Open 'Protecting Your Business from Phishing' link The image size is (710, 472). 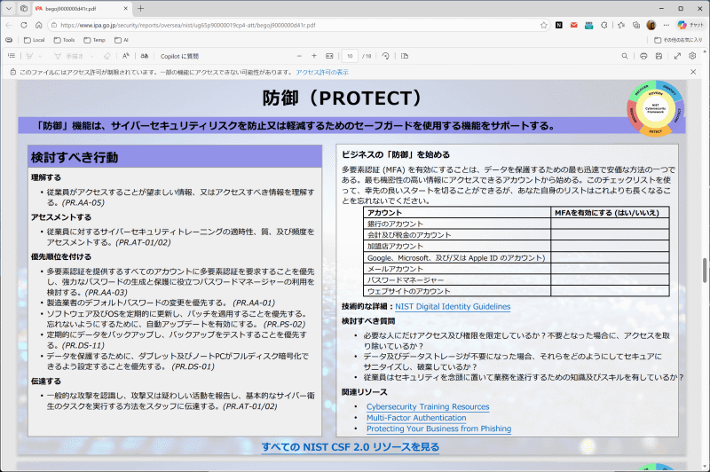[438, 429]
